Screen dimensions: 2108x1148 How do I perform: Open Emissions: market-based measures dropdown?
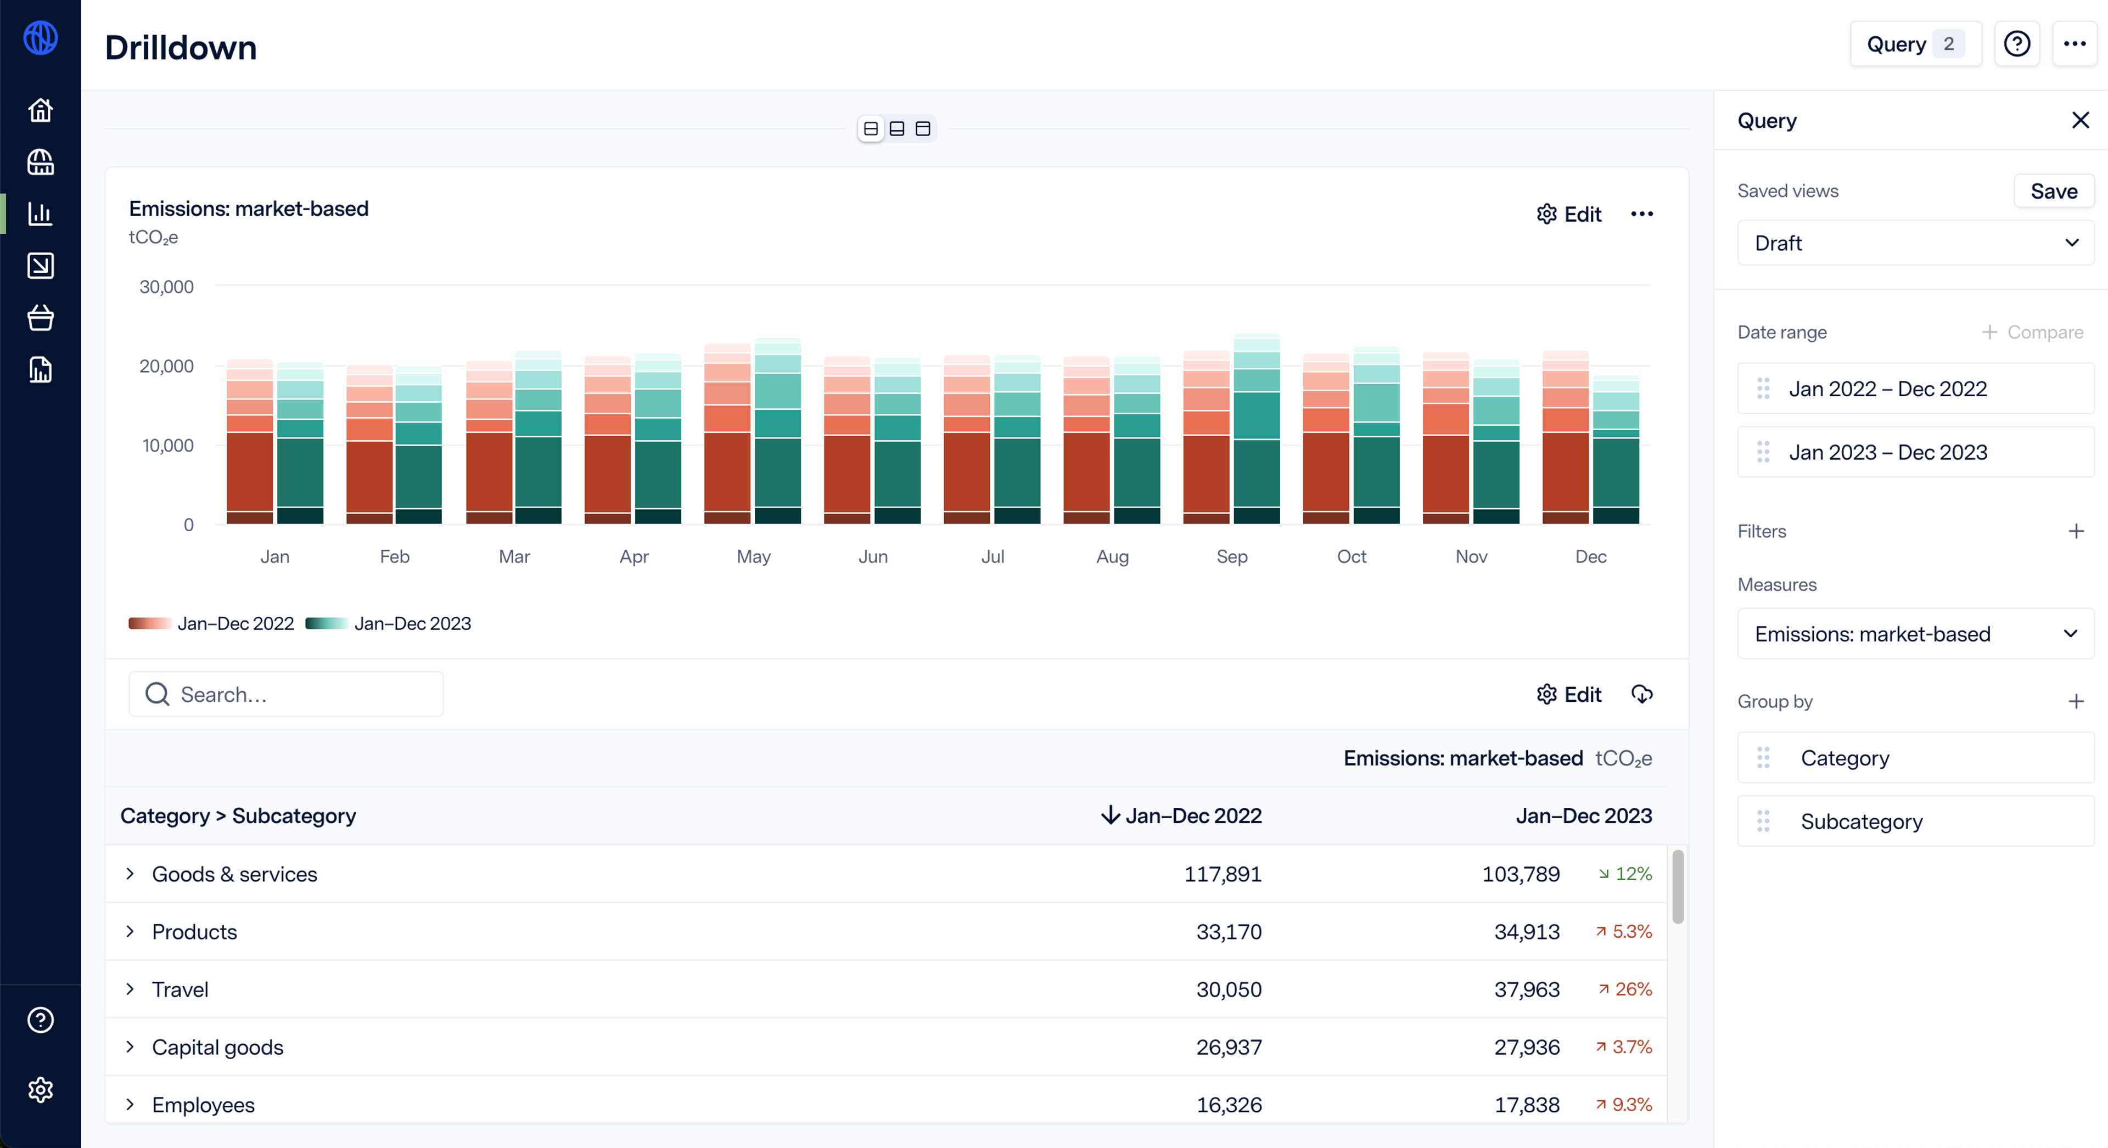tap(1915, 634)
